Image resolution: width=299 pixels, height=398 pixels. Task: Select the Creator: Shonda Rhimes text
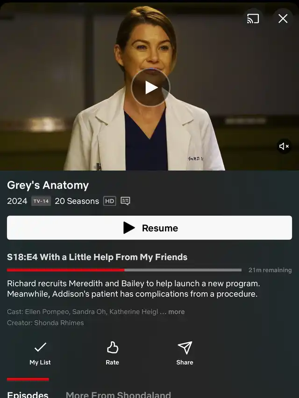point(45,323)
